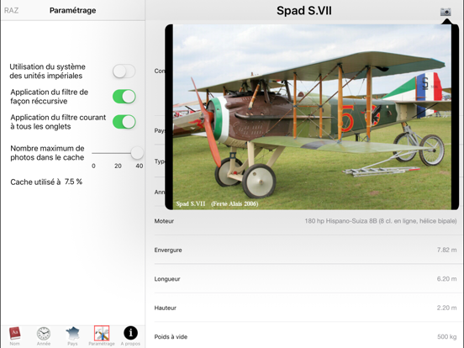464x348 pixels.
Task: Click the 6.20 m length value
Action: pos(447,279)
